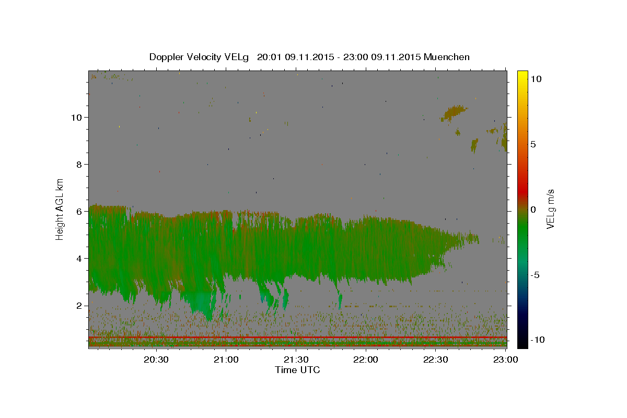The image size is (627, 418).
Task: Click the height tick label 2
Action: pos(79,305)
